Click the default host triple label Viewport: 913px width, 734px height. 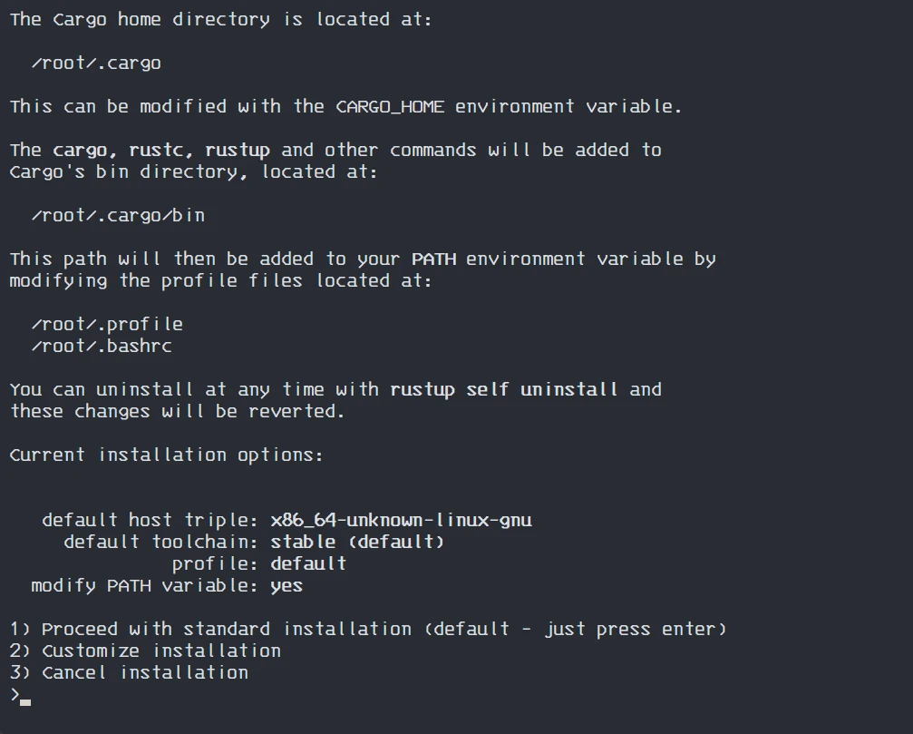151,520
